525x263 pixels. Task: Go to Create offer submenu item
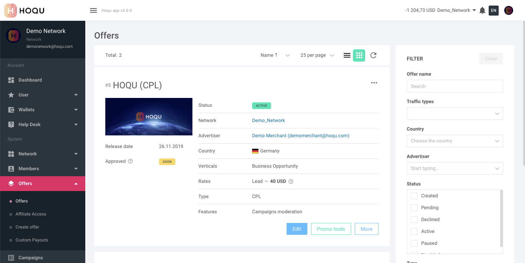pyautogui.click(x=27, y=227)
